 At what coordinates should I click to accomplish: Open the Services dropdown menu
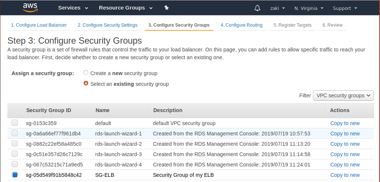tap(73, 8)
